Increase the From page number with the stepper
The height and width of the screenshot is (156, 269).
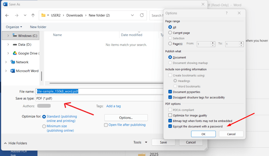click(213, 43)
